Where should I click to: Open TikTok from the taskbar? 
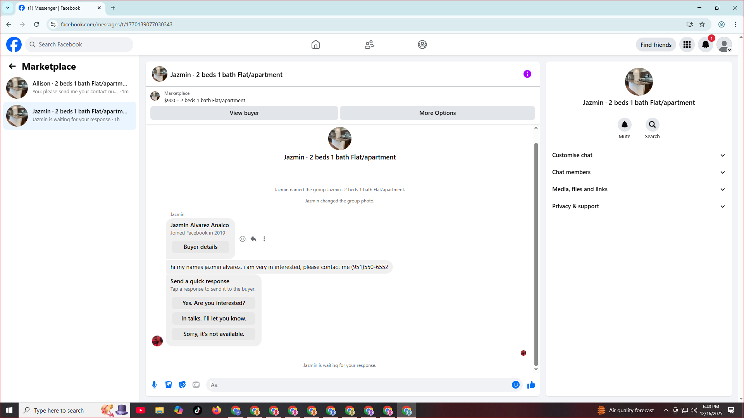pyautogui.click(x=198, y=410)
